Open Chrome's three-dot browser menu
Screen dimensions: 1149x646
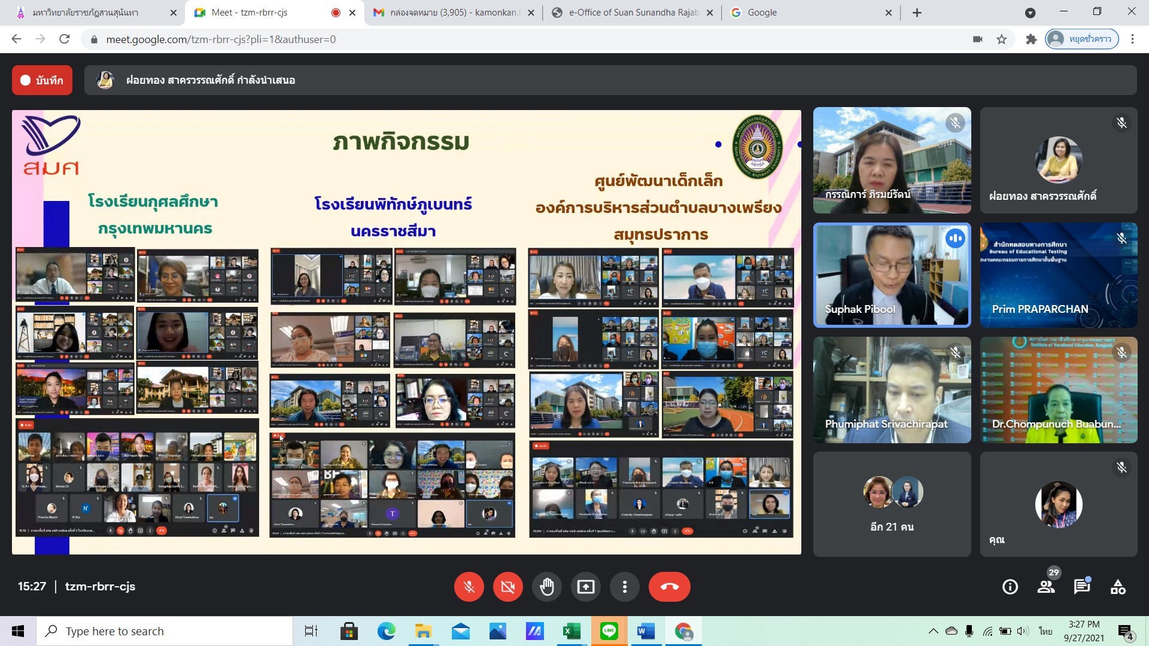[x=1132, y=39]
